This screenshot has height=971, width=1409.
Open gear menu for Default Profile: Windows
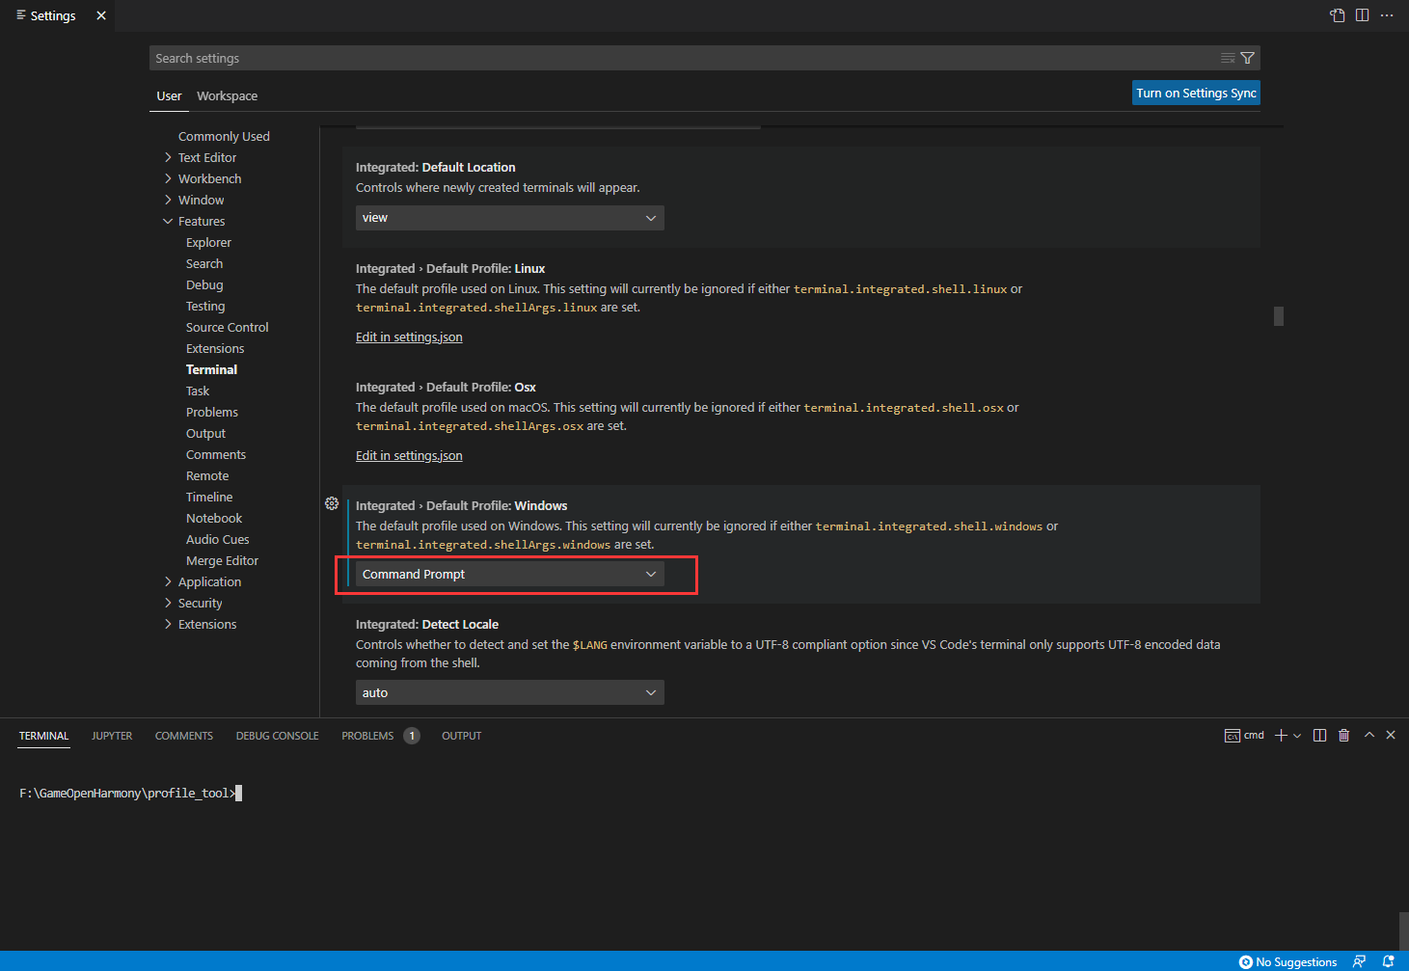(x=332, y=503)
